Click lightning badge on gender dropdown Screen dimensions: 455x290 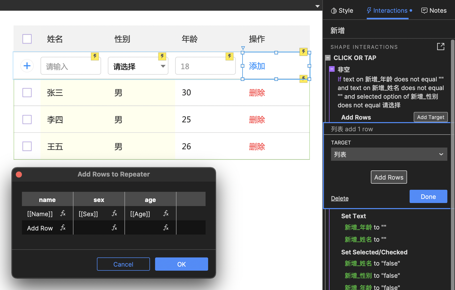[162, 56]
